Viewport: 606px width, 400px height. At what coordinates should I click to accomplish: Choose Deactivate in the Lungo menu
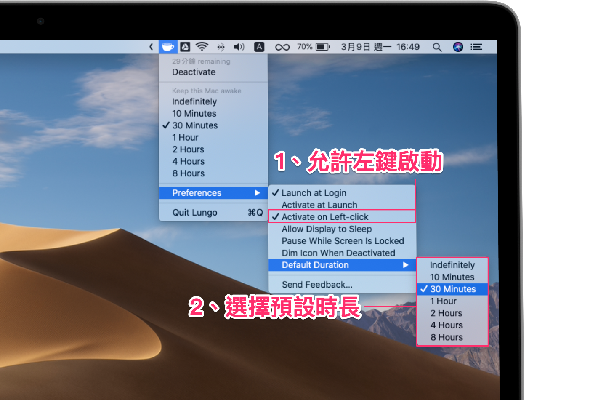[x=213, y=72]
